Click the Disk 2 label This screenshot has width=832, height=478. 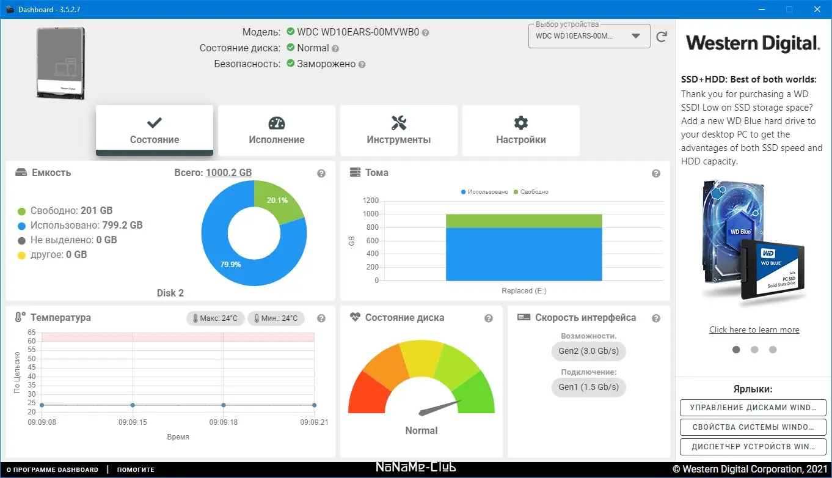pos(170,293)
